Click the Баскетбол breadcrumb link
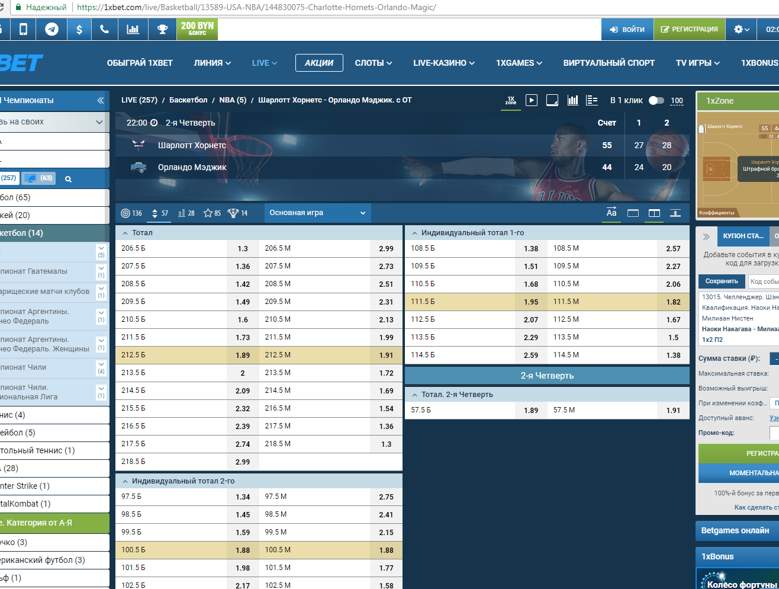The height and width of the screenshot is (589, 779). click(x=188, y=100)
